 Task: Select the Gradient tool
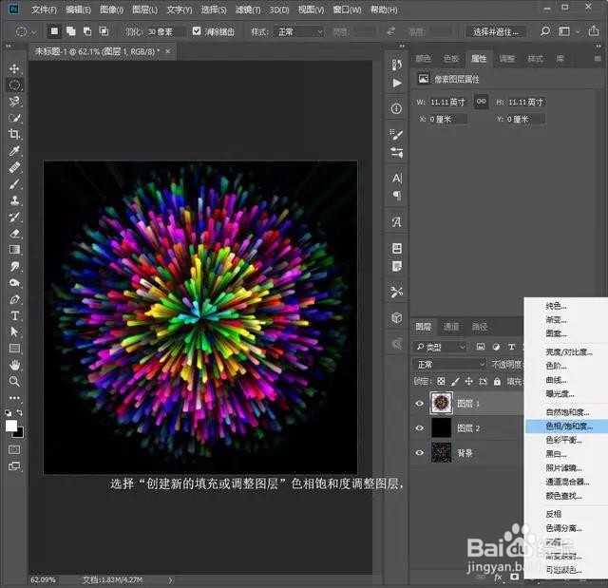14,250
